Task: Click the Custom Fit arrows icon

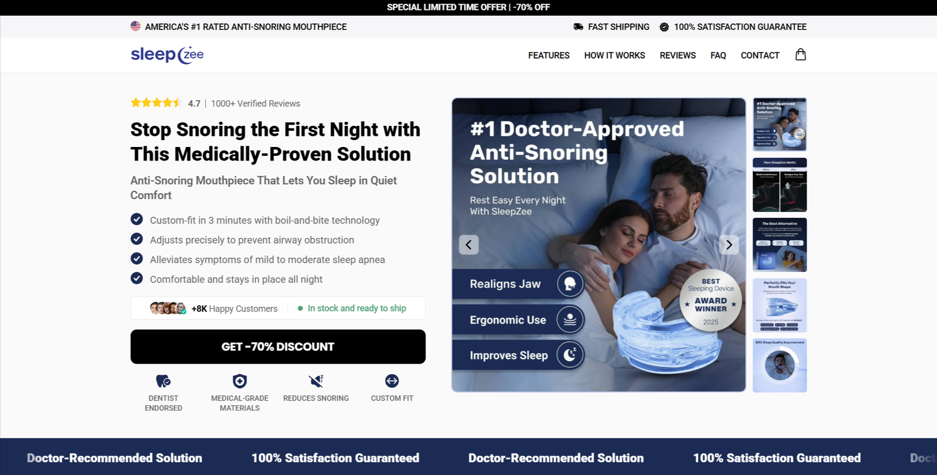Action: [x=392, y=381]
